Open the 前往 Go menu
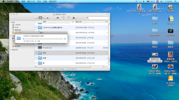Screen dimensions: 179x100 [39, 1]
